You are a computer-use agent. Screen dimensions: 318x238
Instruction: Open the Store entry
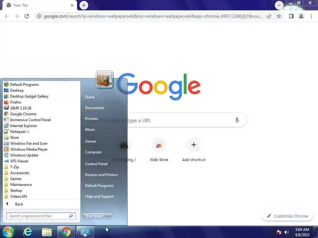(x=14, y=137)
